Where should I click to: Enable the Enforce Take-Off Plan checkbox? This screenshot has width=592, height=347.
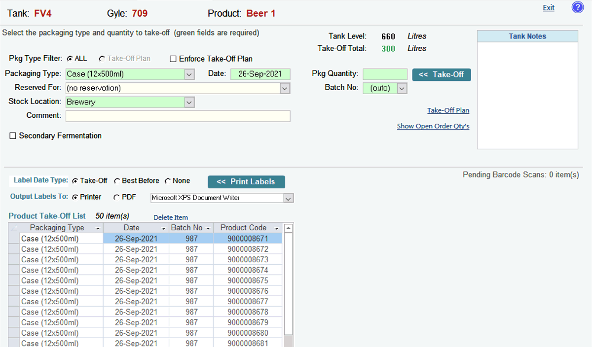tap(173, 59)
